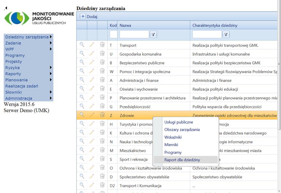Screen dimensions: 281x193
Task: Focus Charakterystyka dziedziny filter box
Action: 207,34
